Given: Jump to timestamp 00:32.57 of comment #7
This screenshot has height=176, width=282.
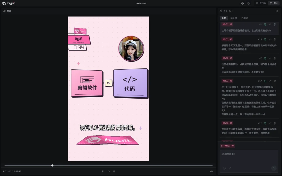Looking at the screenshot, I should tap(227, 58).
